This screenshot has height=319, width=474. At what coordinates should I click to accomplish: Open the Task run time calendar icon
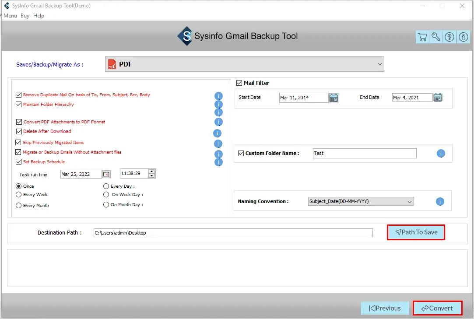pos(106,174)
